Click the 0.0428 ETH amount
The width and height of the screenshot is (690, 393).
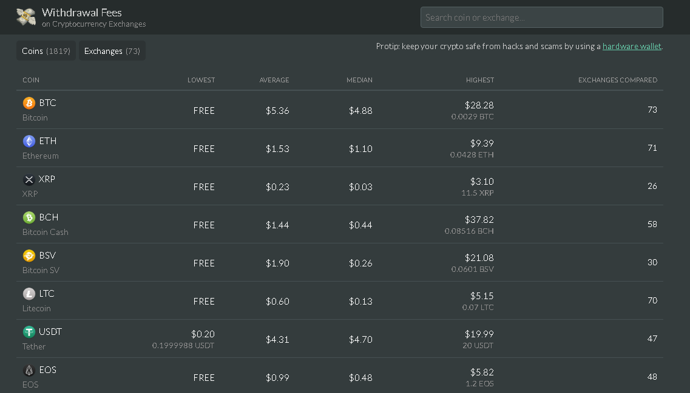coord(472,155)
